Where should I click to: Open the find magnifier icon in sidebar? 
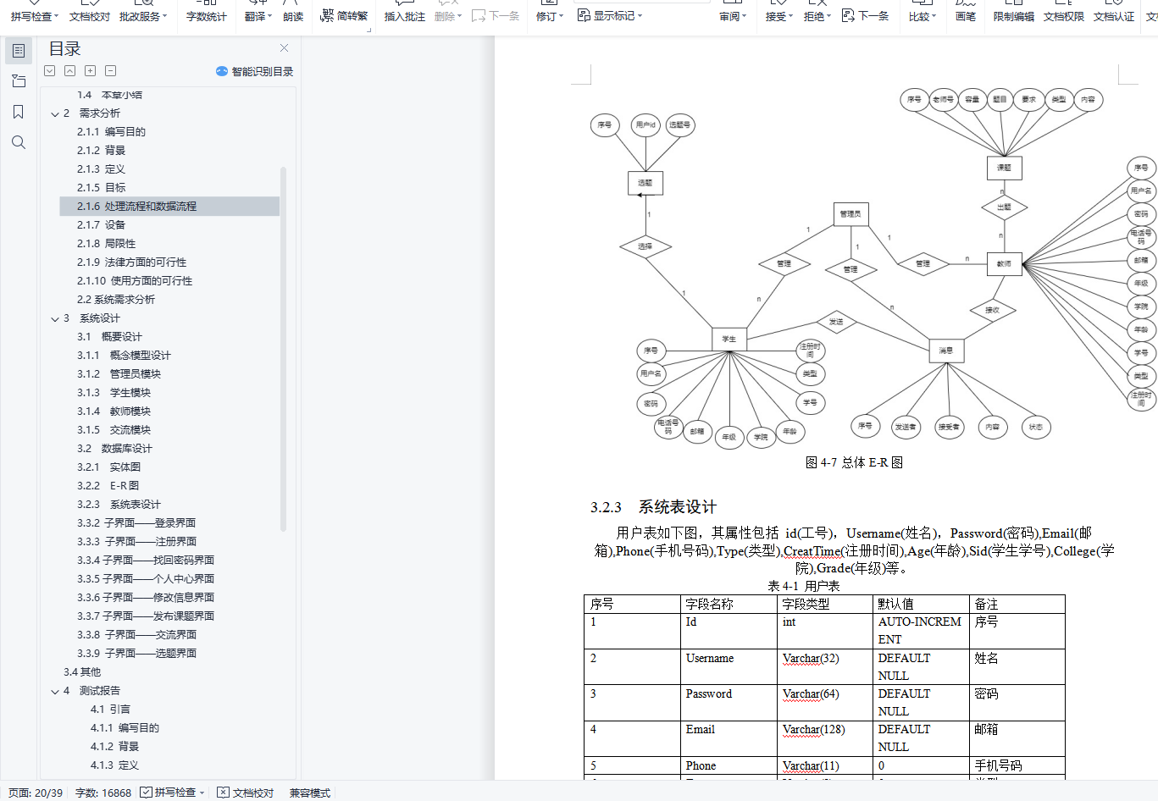click(x=19, y=142)
